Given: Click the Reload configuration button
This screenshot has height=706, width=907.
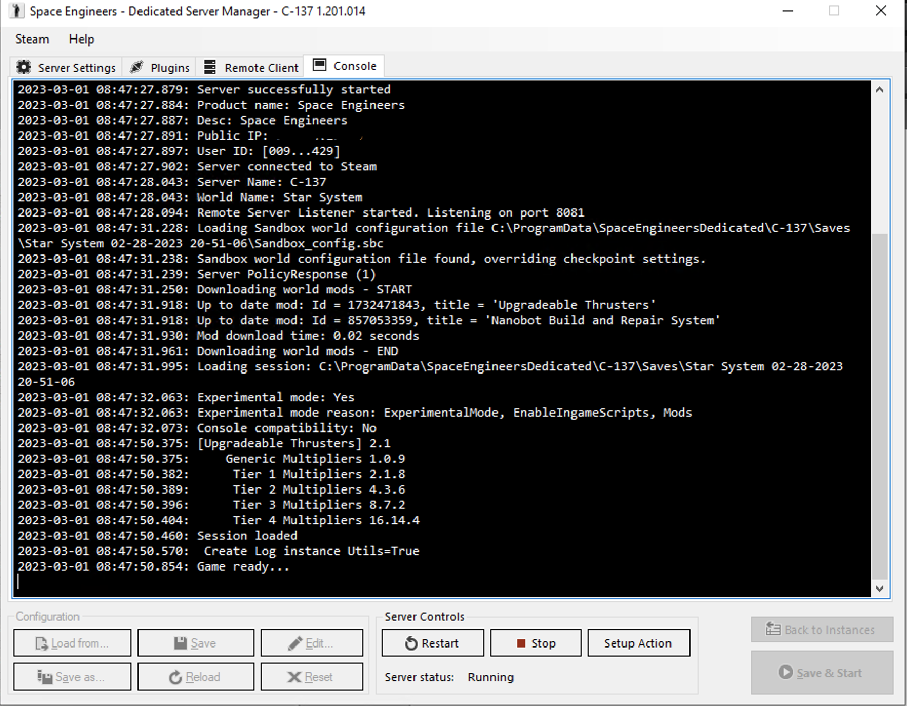Looking at the screenshot, I should click(x=195, y=677).
